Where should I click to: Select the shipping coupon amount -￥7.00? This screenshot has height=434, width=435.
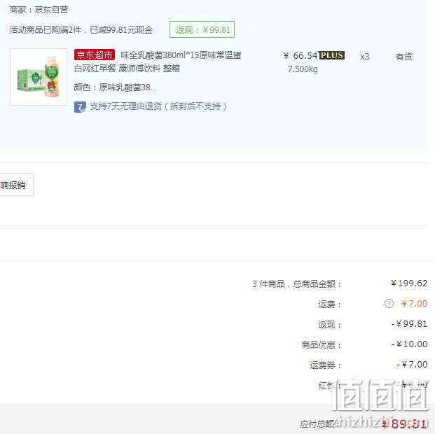coord(412,365)
